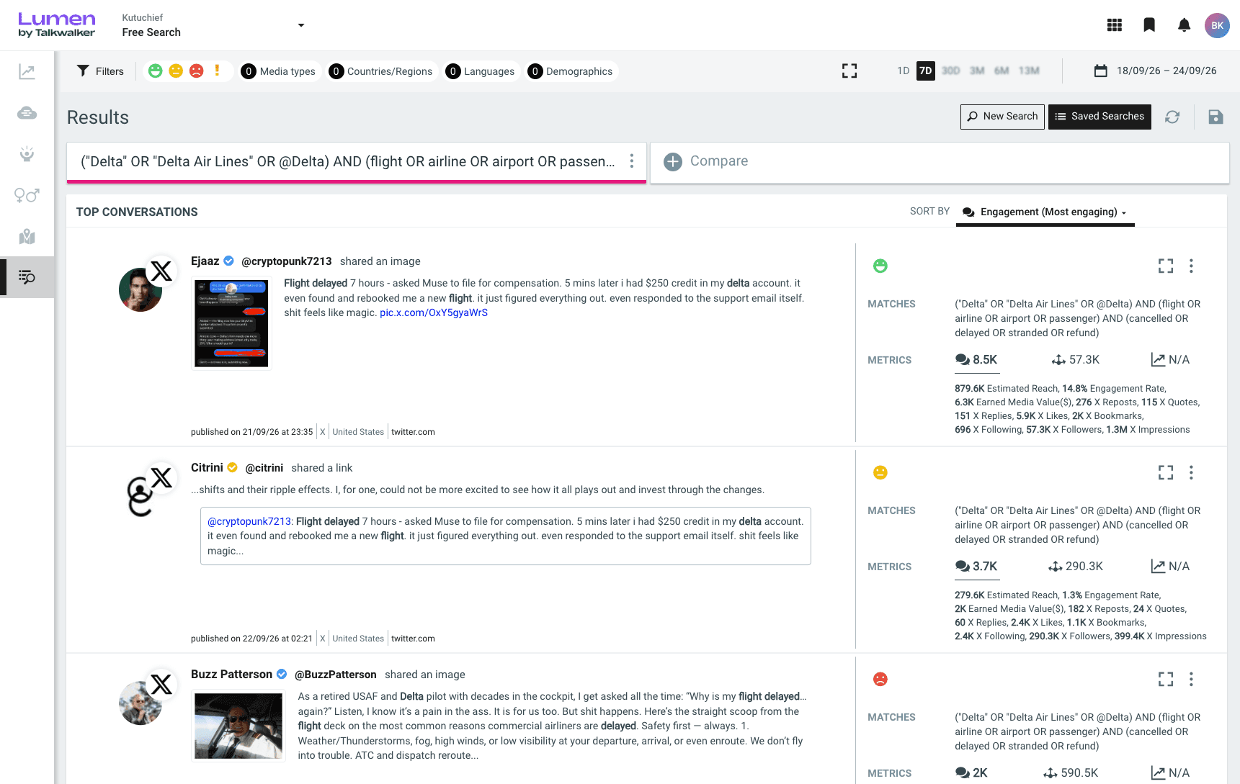
Task: Click the Lumen by Talkwalker logo
Action: pyautogui.click(x=56, y=25)
